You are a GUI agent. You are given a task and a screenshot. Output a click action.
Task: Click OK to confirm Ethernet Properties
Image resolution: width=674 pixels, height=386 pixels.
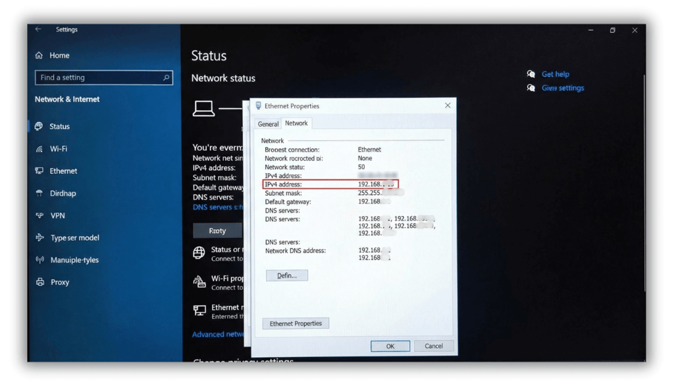(390, 346)
